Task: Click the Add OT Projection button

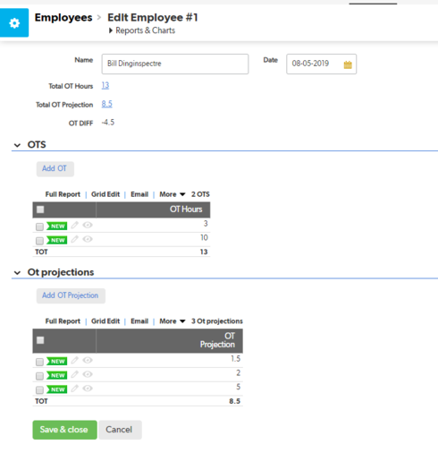Action: 71,295
